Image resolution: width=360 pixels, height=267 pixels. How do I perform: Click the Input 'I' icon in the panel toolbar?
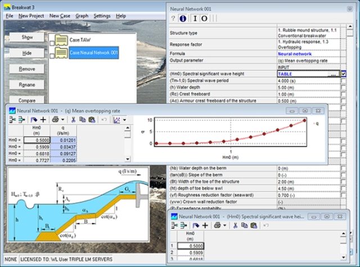194,18
